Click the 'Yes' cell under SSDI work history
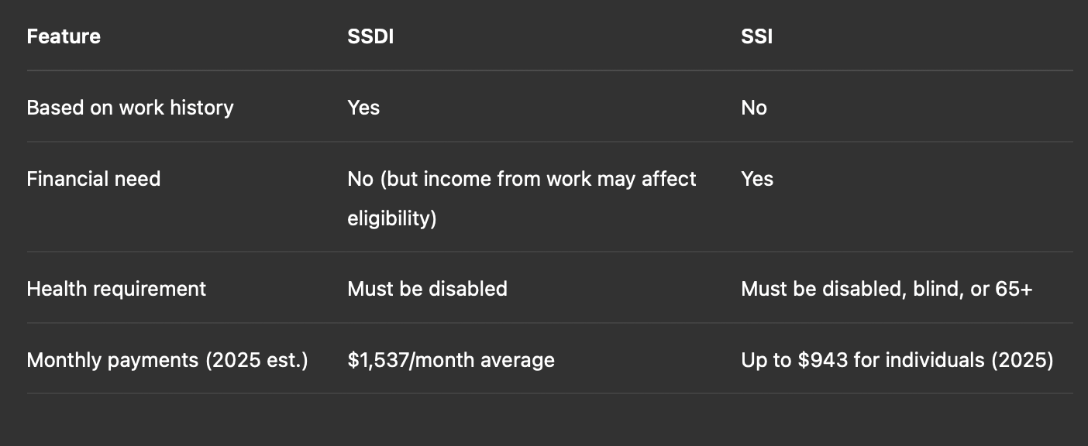The height and width of the screenshot is (446, 1088). pos(363,108)
